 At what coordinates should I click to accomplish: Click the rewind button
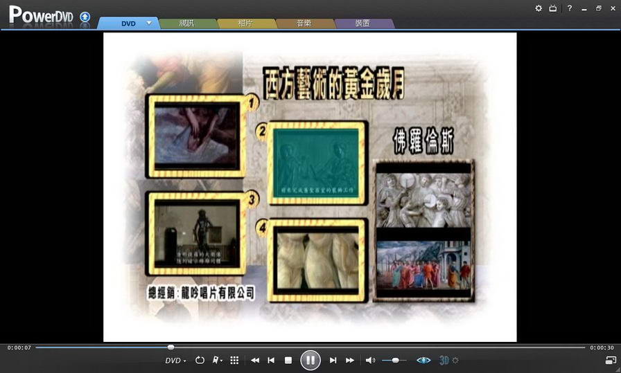pos(255,361)
